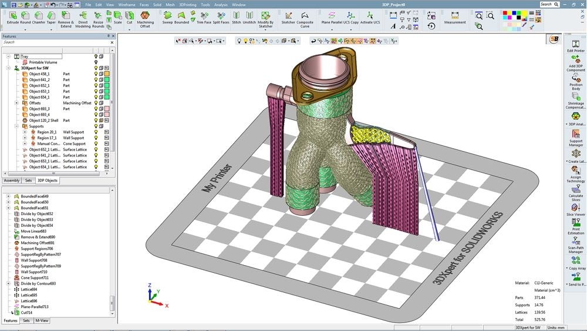This screenshot has width=587, height=331.
Task: Hide Object 120_2 Shell via its bulb
Action: (96, 121)
